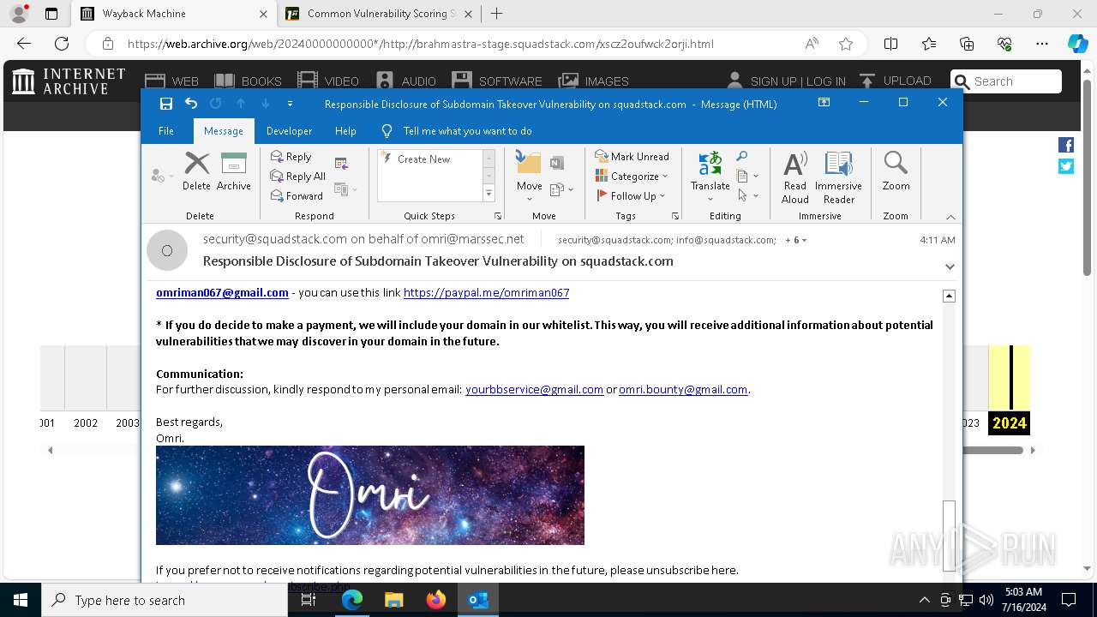Open Edge Settings and more menu
The height and width of the screenshot is (617, 1097).
tap(1042, 44)
